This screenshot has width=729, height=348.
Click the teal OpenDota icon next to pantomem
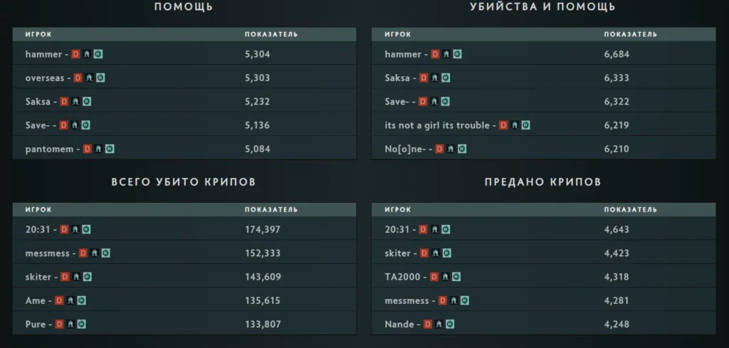point(110,149)
